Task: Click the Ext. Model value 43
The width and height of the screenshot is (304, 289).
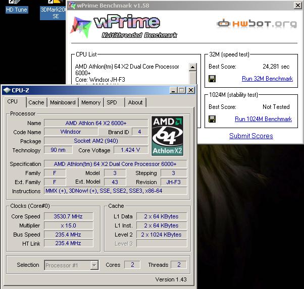Action: tap(115, 182)
